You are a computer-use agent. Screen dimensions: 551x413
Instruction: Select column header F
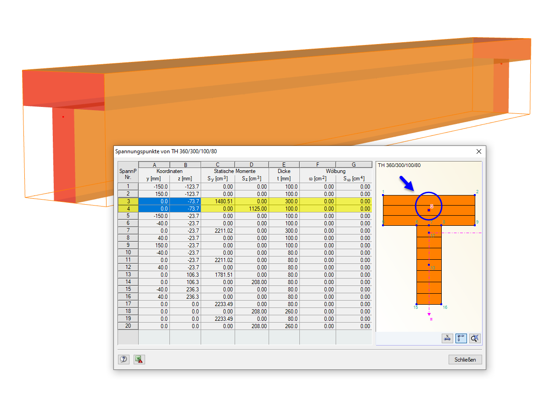point(318,164)
